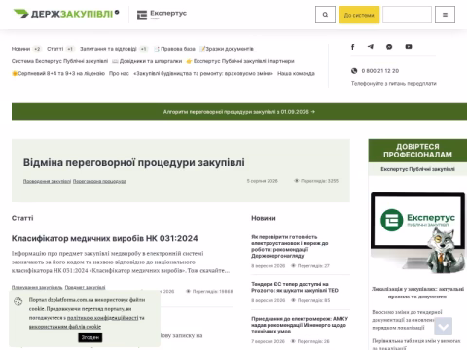
Task: Open the Серпневий 8+4 та 9+3 promotion link
Action: [x=58, y=73]
